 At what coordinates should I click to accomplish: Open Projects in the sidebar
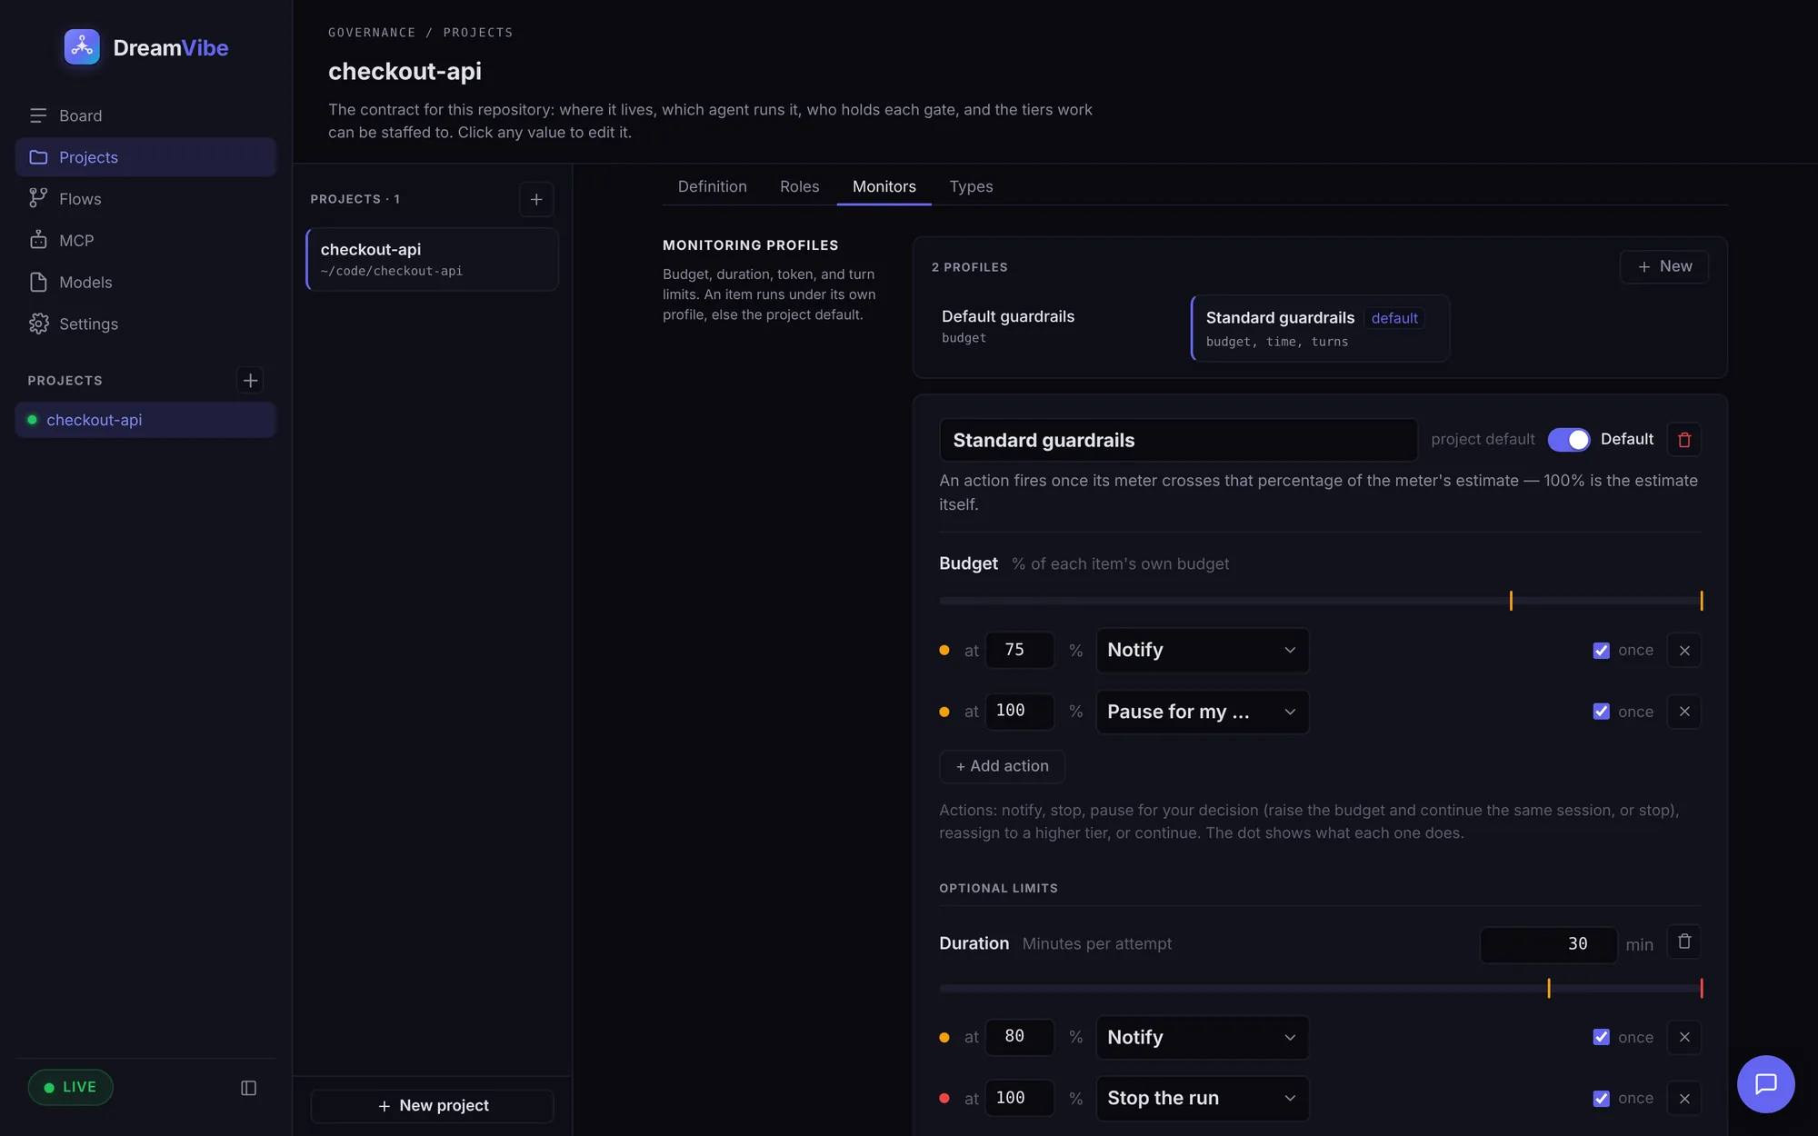[x=145, y=157]
